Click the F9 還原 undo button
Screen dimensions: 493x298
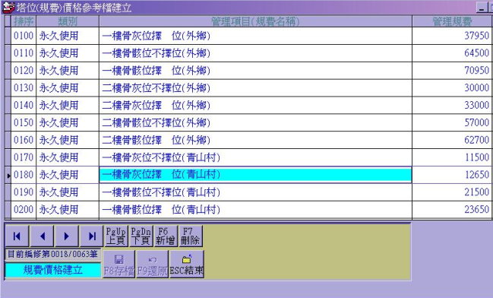pyautogui.click(x=152, y=265)
